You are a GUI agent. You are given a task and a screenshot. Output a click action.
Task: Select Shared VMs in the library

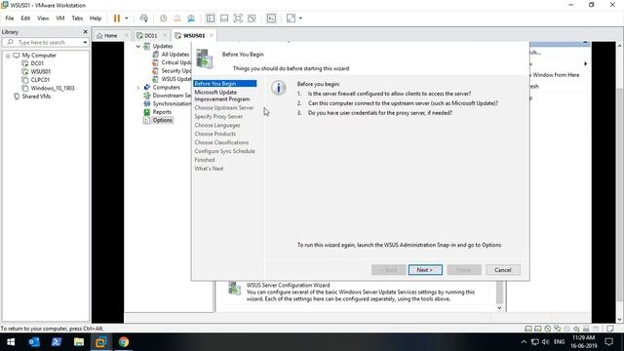coord(36,97)
